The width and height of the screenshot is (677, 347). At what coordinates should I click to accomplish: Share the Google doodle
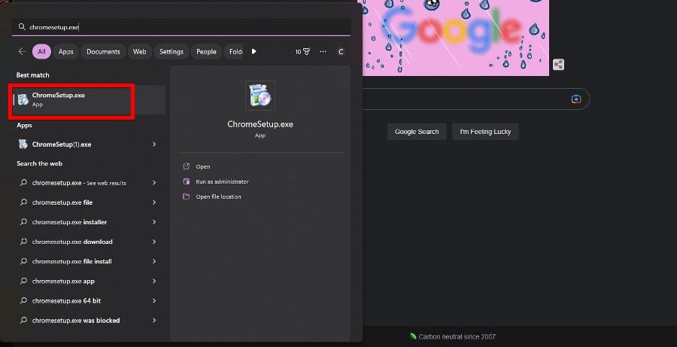[x=558, y=65]
